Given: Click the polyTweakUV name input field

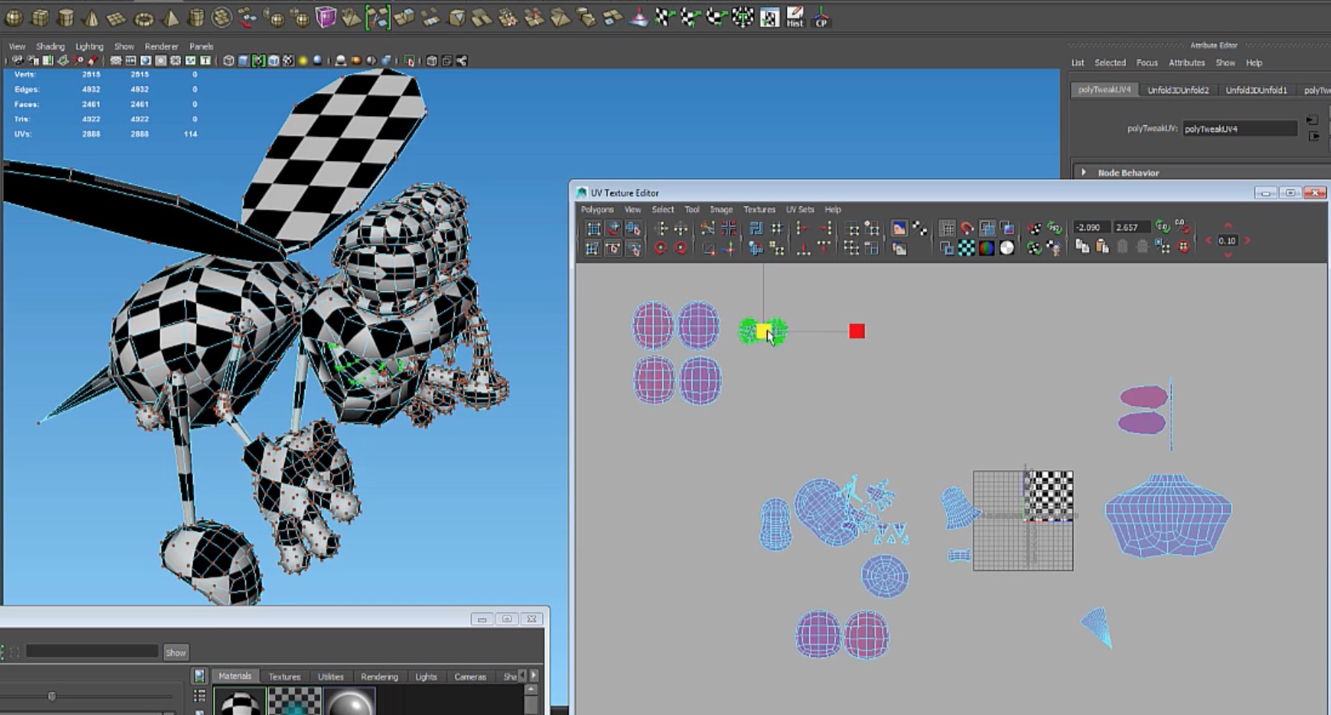Looking at the screenshot, I should pyautogui.click(x=1239, y=128).
